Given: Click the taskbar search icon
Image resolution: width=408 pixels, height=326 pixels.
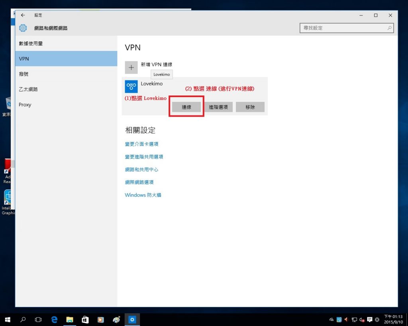Looking at the screenshot, I should (23, 319).
